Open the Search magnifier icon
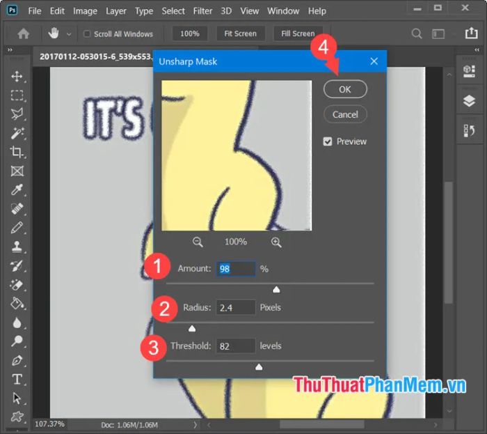Viewport: 487px width, 434px height. [x=417, y=33]
